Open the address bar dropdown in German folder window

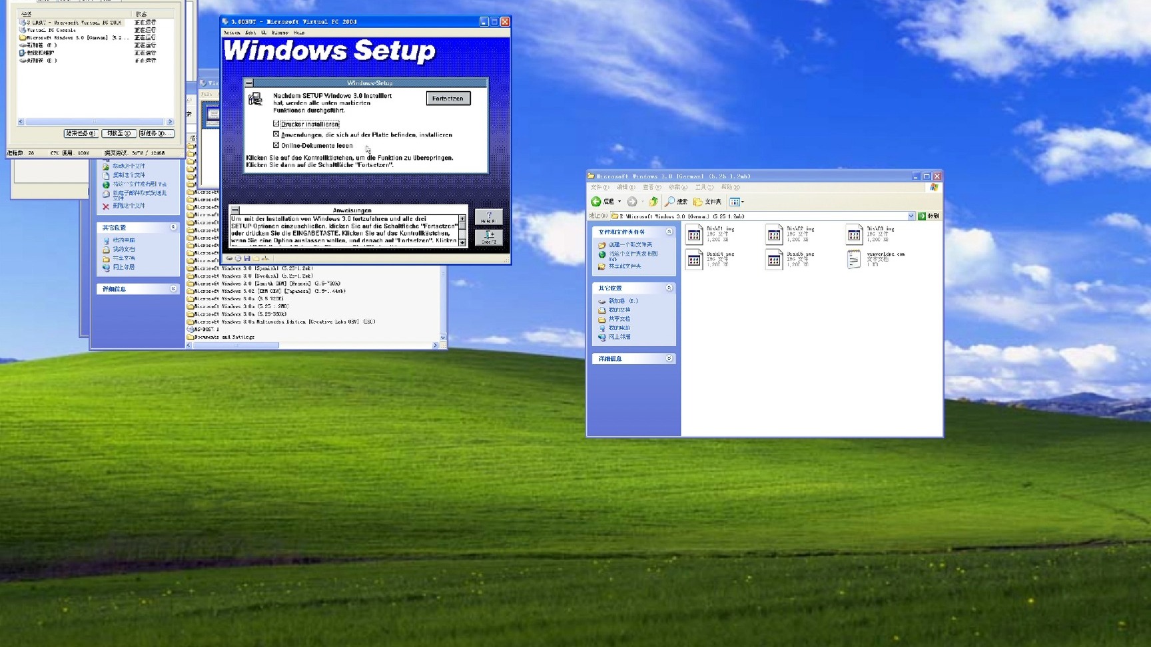pos(911,216)
